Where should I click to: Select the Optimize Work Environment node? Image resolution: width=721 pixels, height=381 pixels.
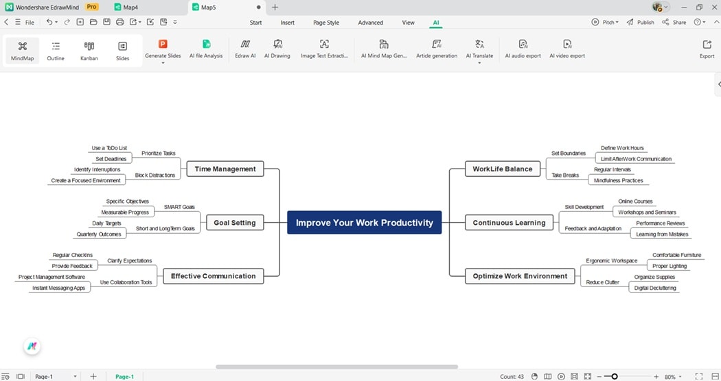(x=520, y=276)
